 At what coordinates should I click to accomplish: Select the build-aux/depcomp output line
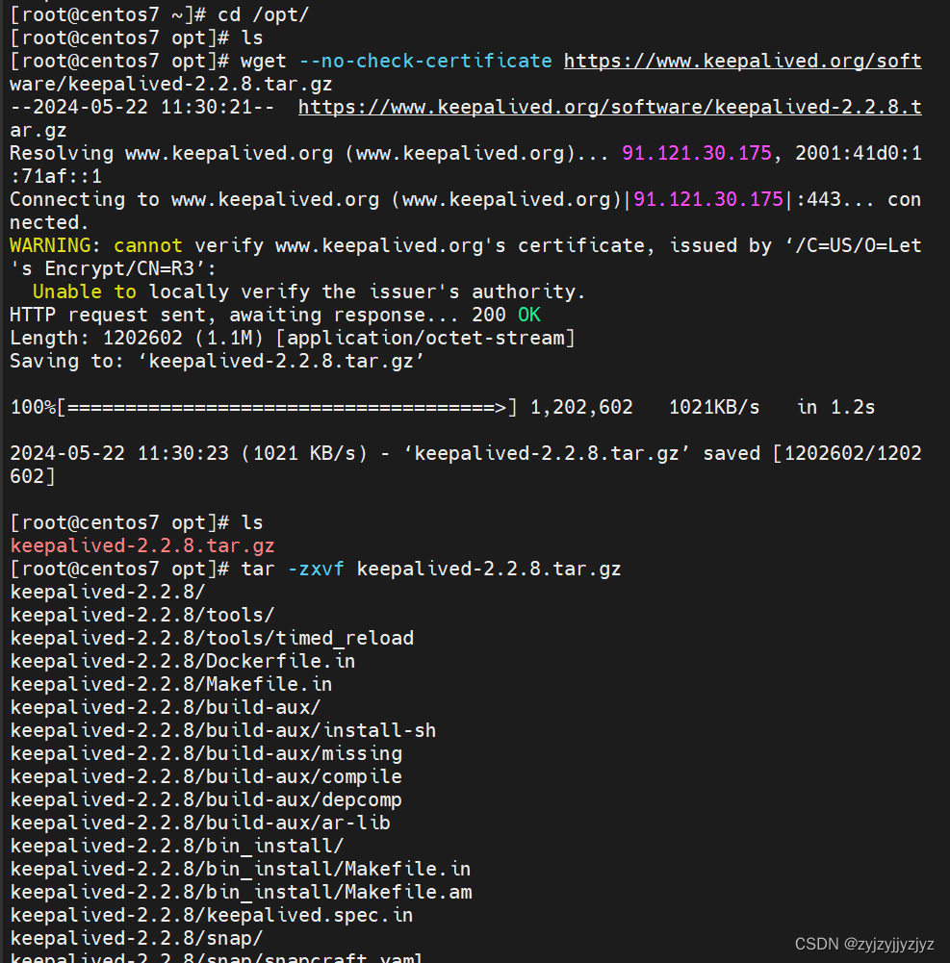[x=206, y=800]
